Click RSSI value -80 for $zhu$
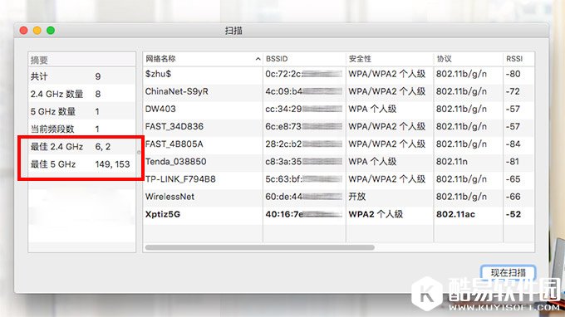Viewport: 565px width, 317px height. 513,74
